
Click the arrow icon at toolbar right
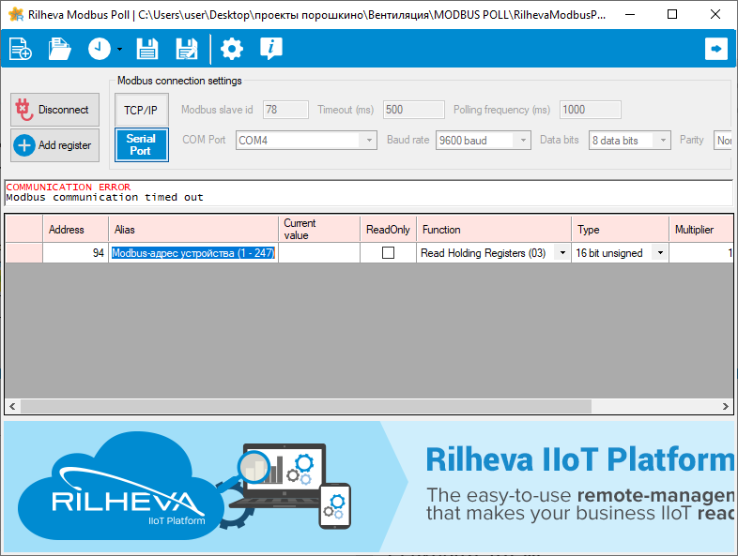716,50
